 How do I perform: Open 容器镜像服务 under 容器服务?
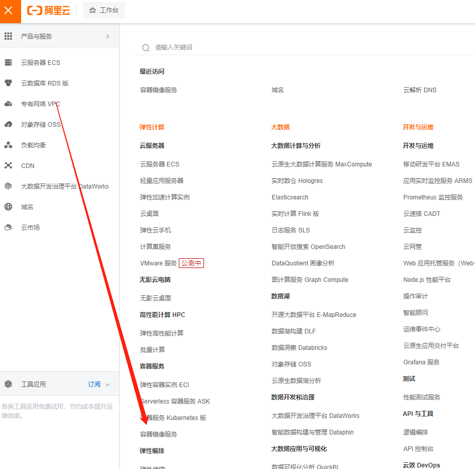pos(159,434)
